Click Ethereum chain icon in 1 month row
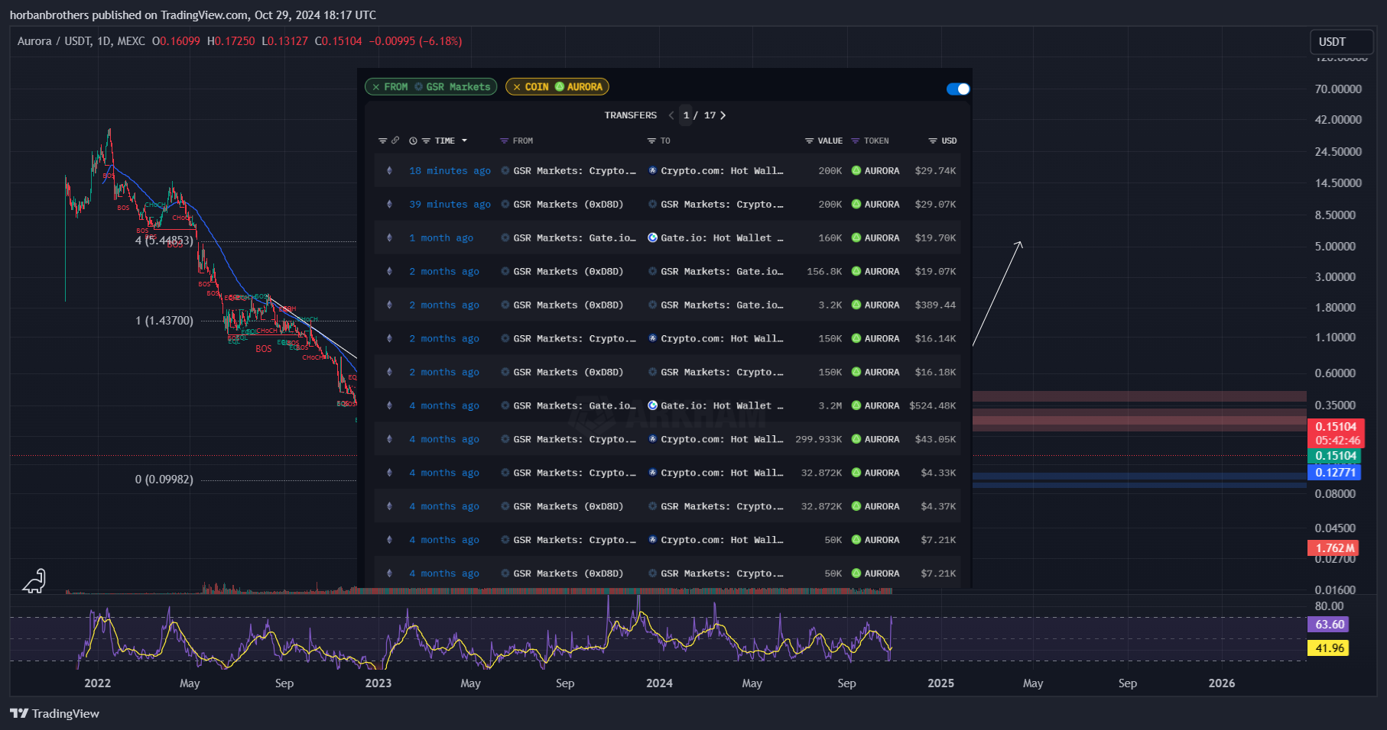The image size is (1387, 730). 389,238
